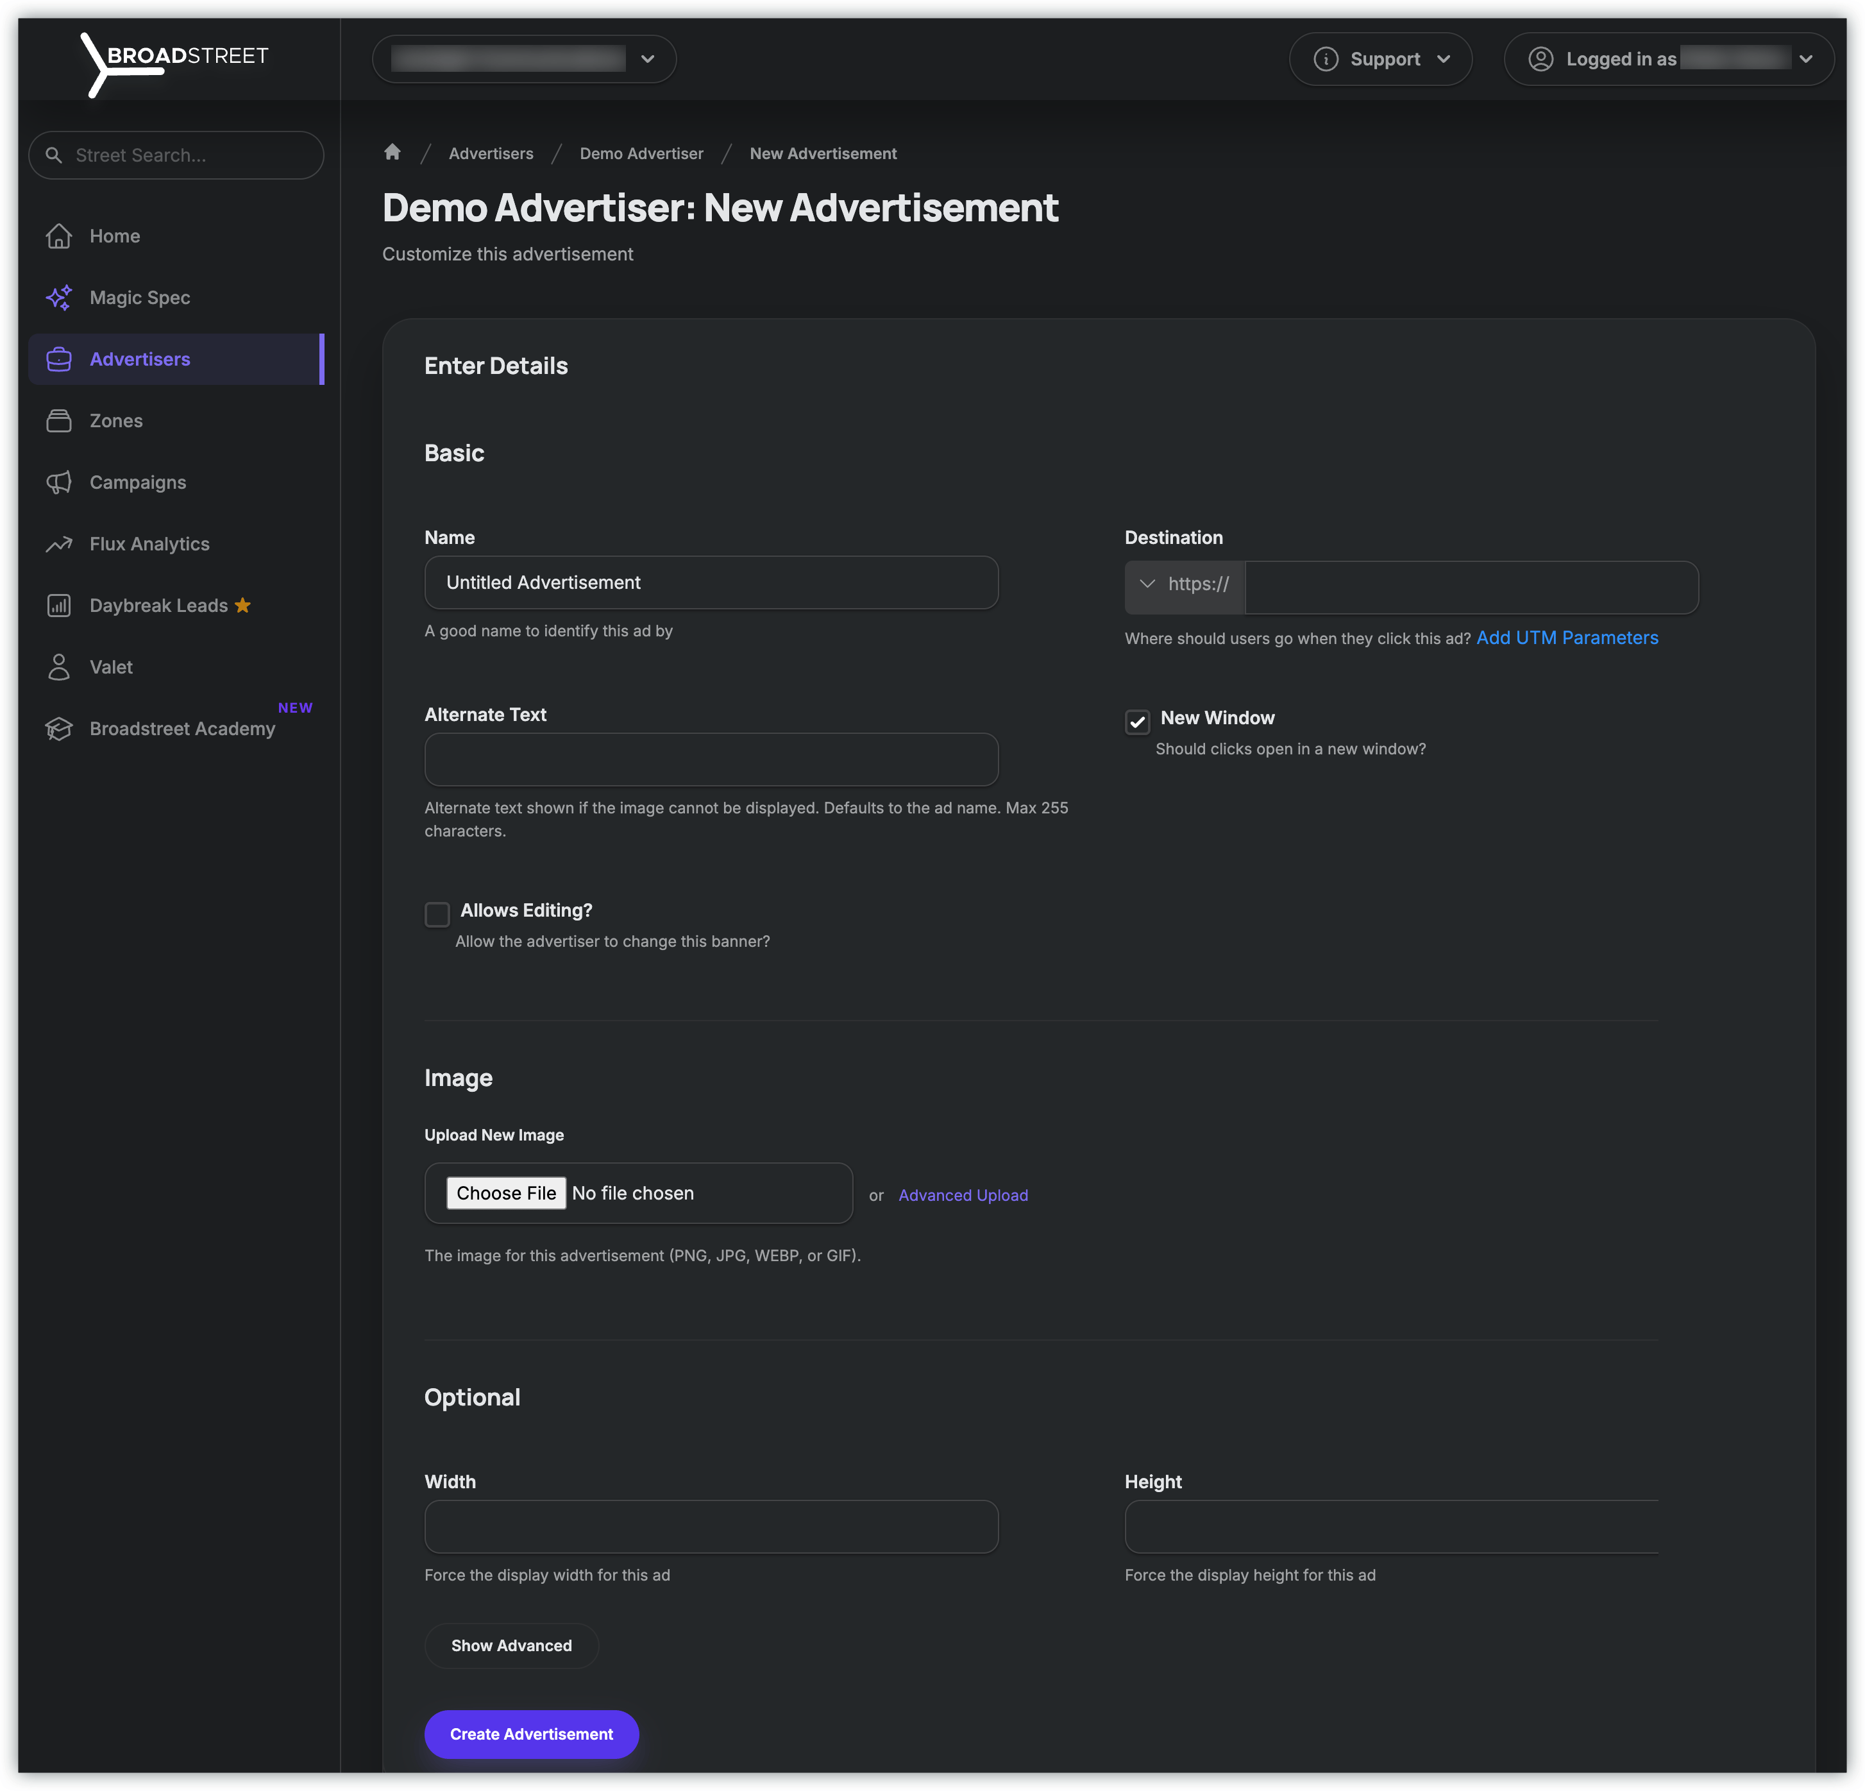Image resolution: width=1865 pixels, height=1791 pixels.
Task: Click the Support info circle icon
Action: (1326, 59)
